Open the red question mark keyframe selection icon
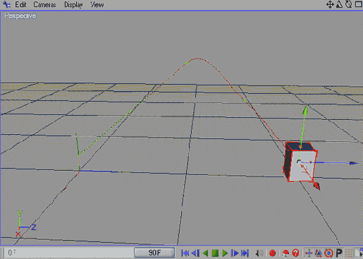This screenshot has width=363, height=259. 295,253
